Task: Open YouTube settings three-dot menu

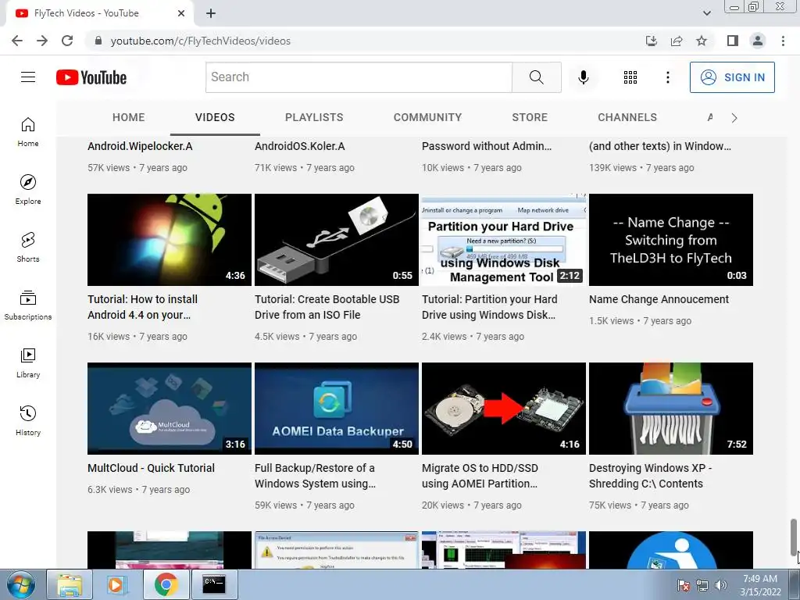Action: [x=667, y=77]
